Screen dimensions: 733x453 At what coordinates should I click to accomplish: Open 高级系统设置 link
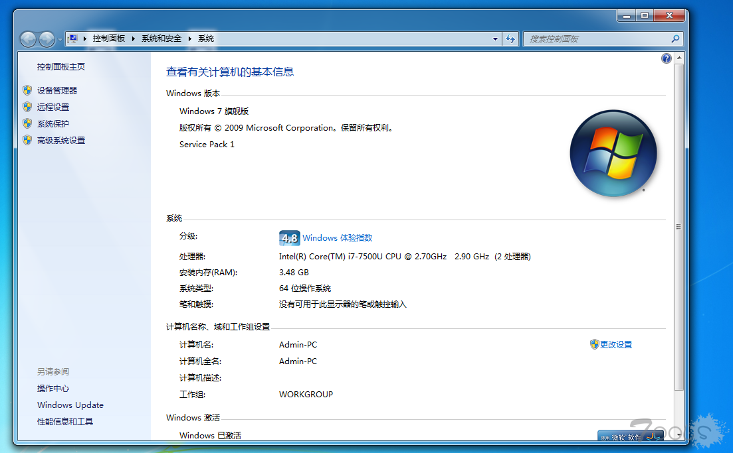61,141
